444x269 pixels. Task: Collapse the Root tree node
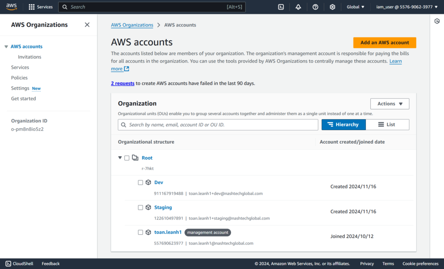(x=120, y=158)
